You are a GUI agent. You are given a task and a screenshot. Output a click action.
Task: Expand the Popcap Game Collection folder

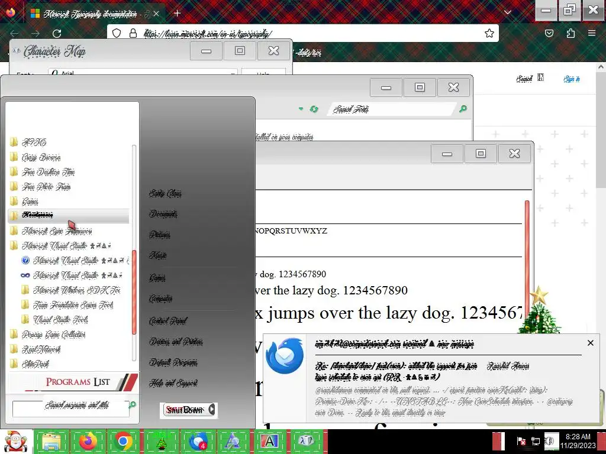tap(47, 335)
